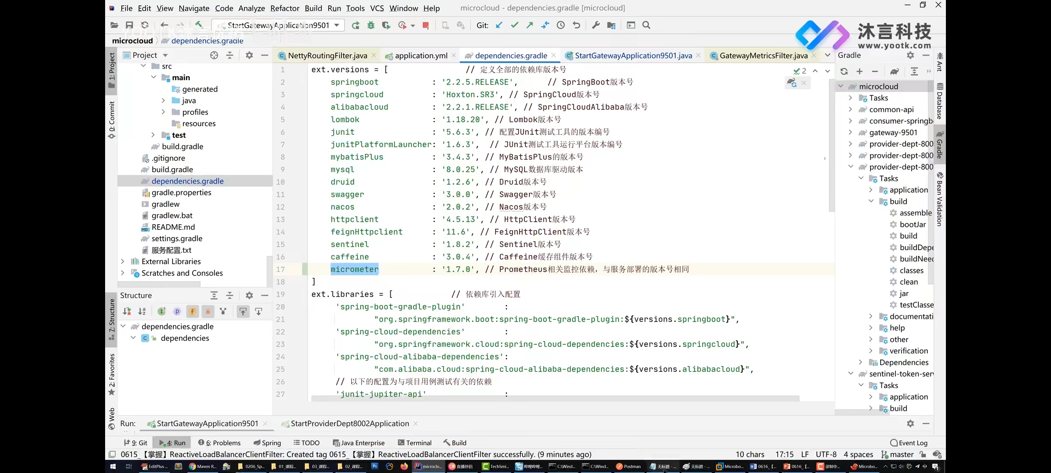Select the dependencies.gradle tab
The width and height of the screenshot is (1051, 473).
[x=511, y=55]
